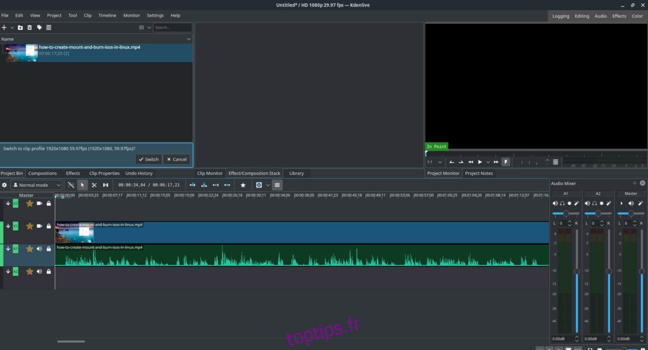
Task: Click the favorite effects star icon
Action: click(243, 185)
